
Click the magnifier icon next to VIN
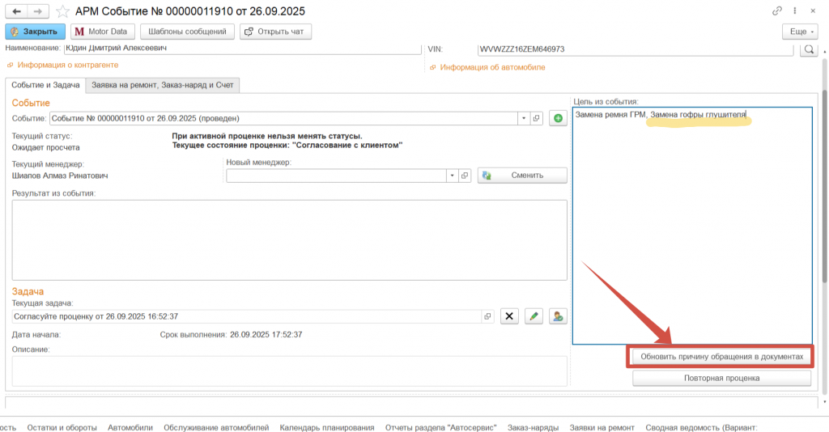808,49
